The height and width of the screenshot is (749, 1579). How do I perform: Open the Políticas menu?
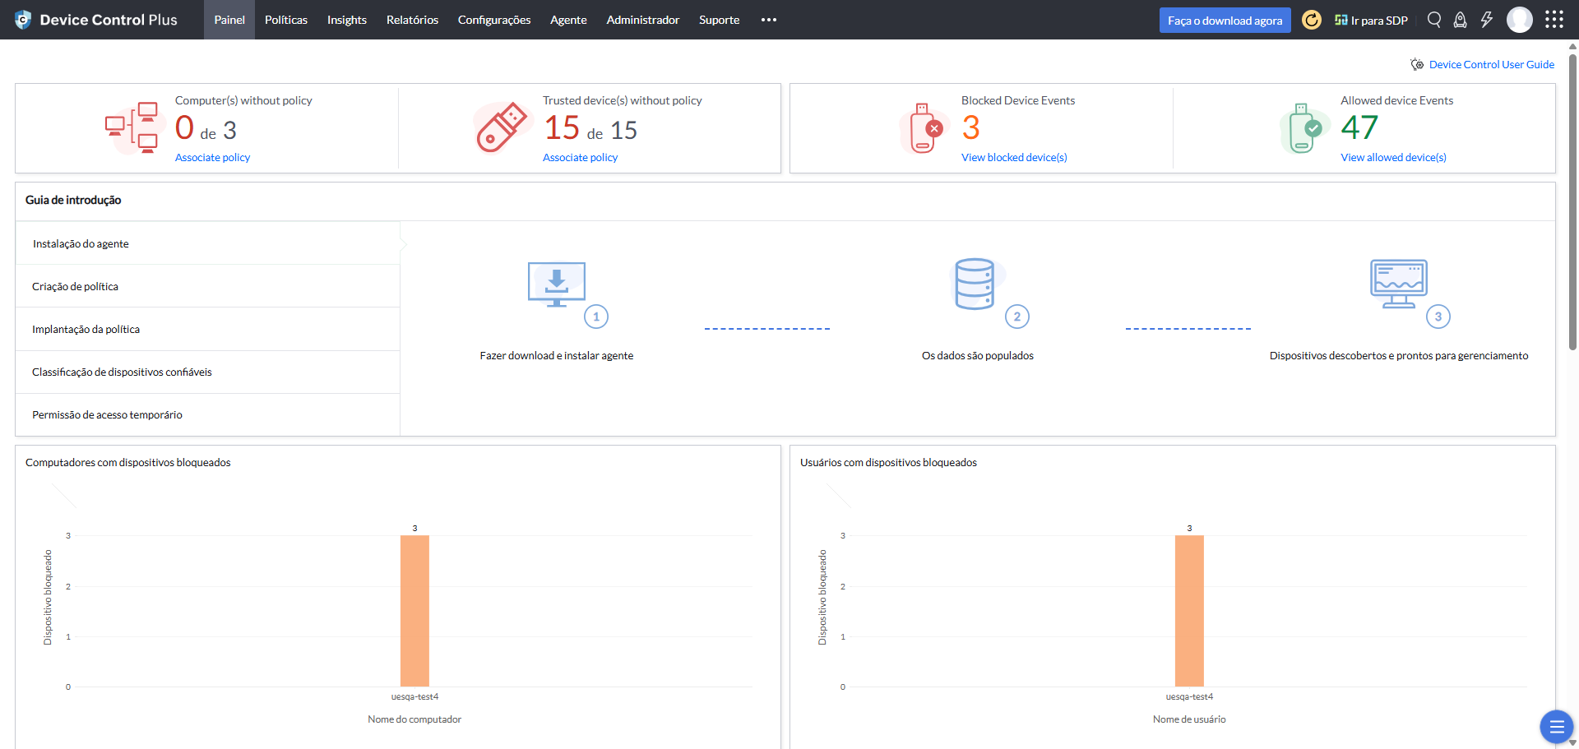(x=286, y=20)
